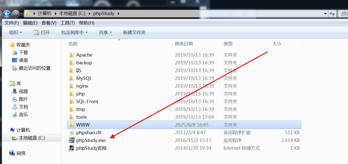Select the IIS folder icon
348x164 pixels.
click(72, 70)
